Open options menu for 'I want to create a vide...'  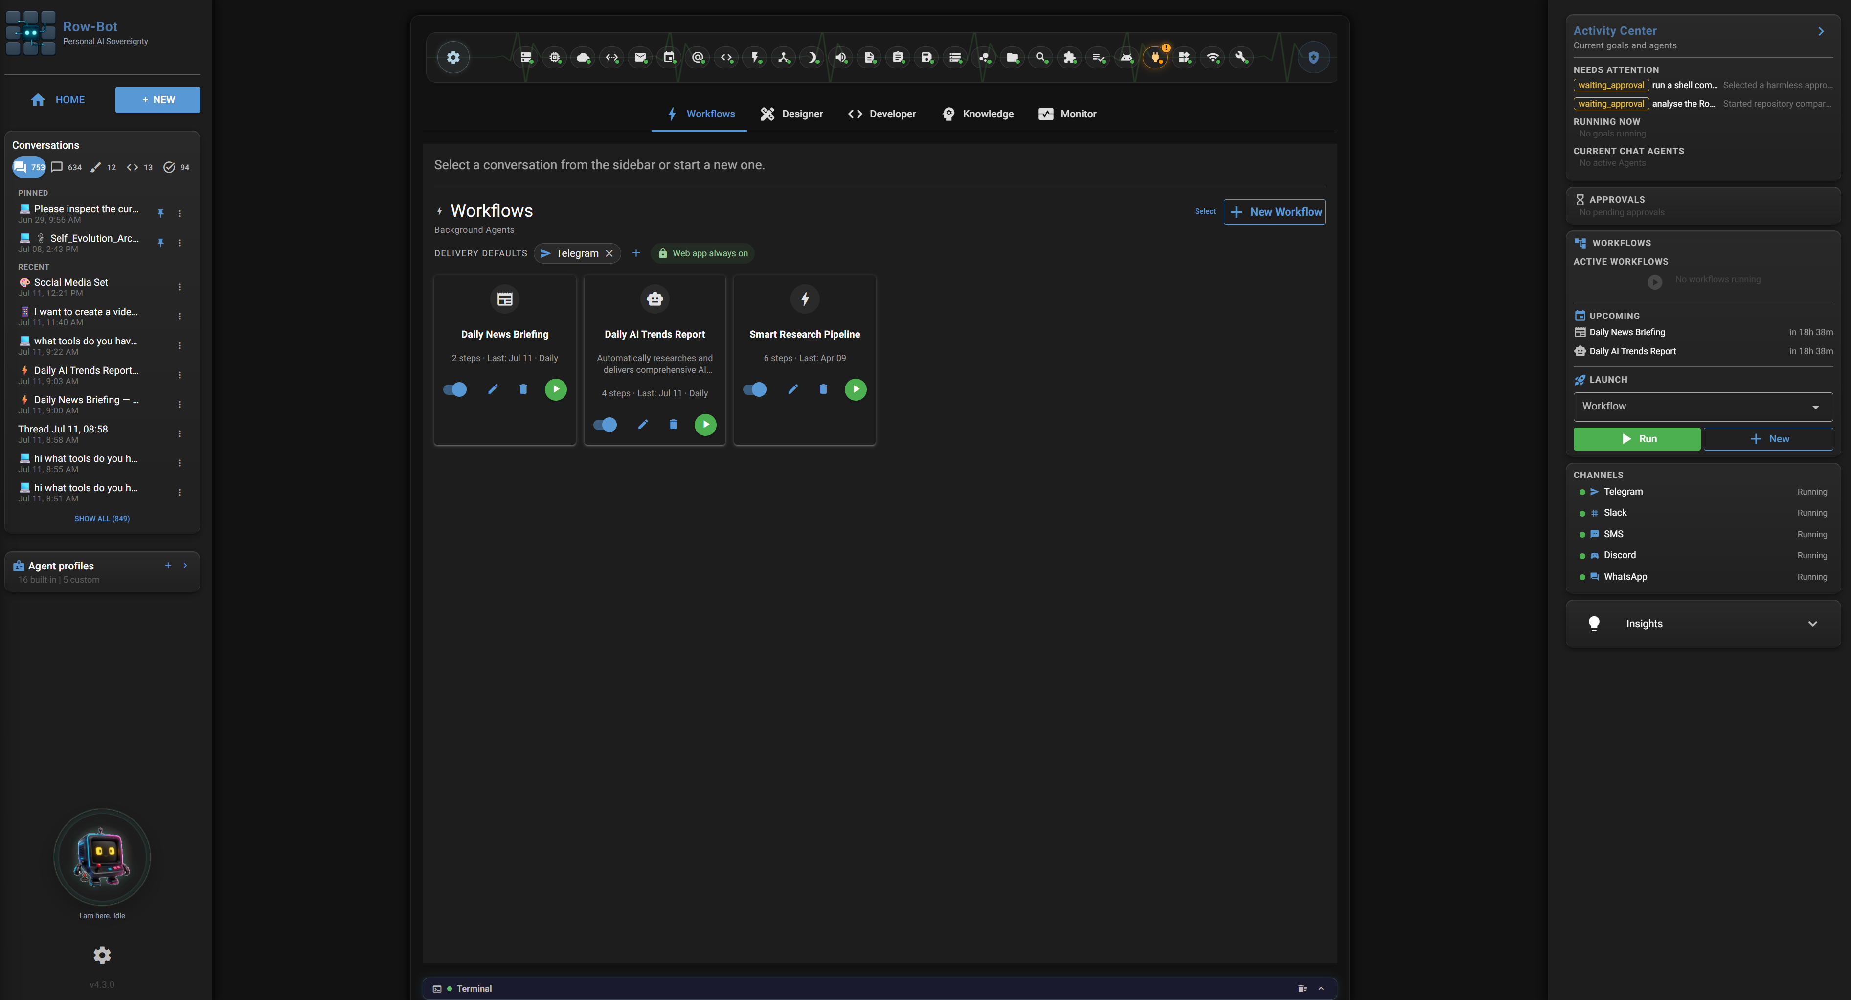[x=180, y=317]
